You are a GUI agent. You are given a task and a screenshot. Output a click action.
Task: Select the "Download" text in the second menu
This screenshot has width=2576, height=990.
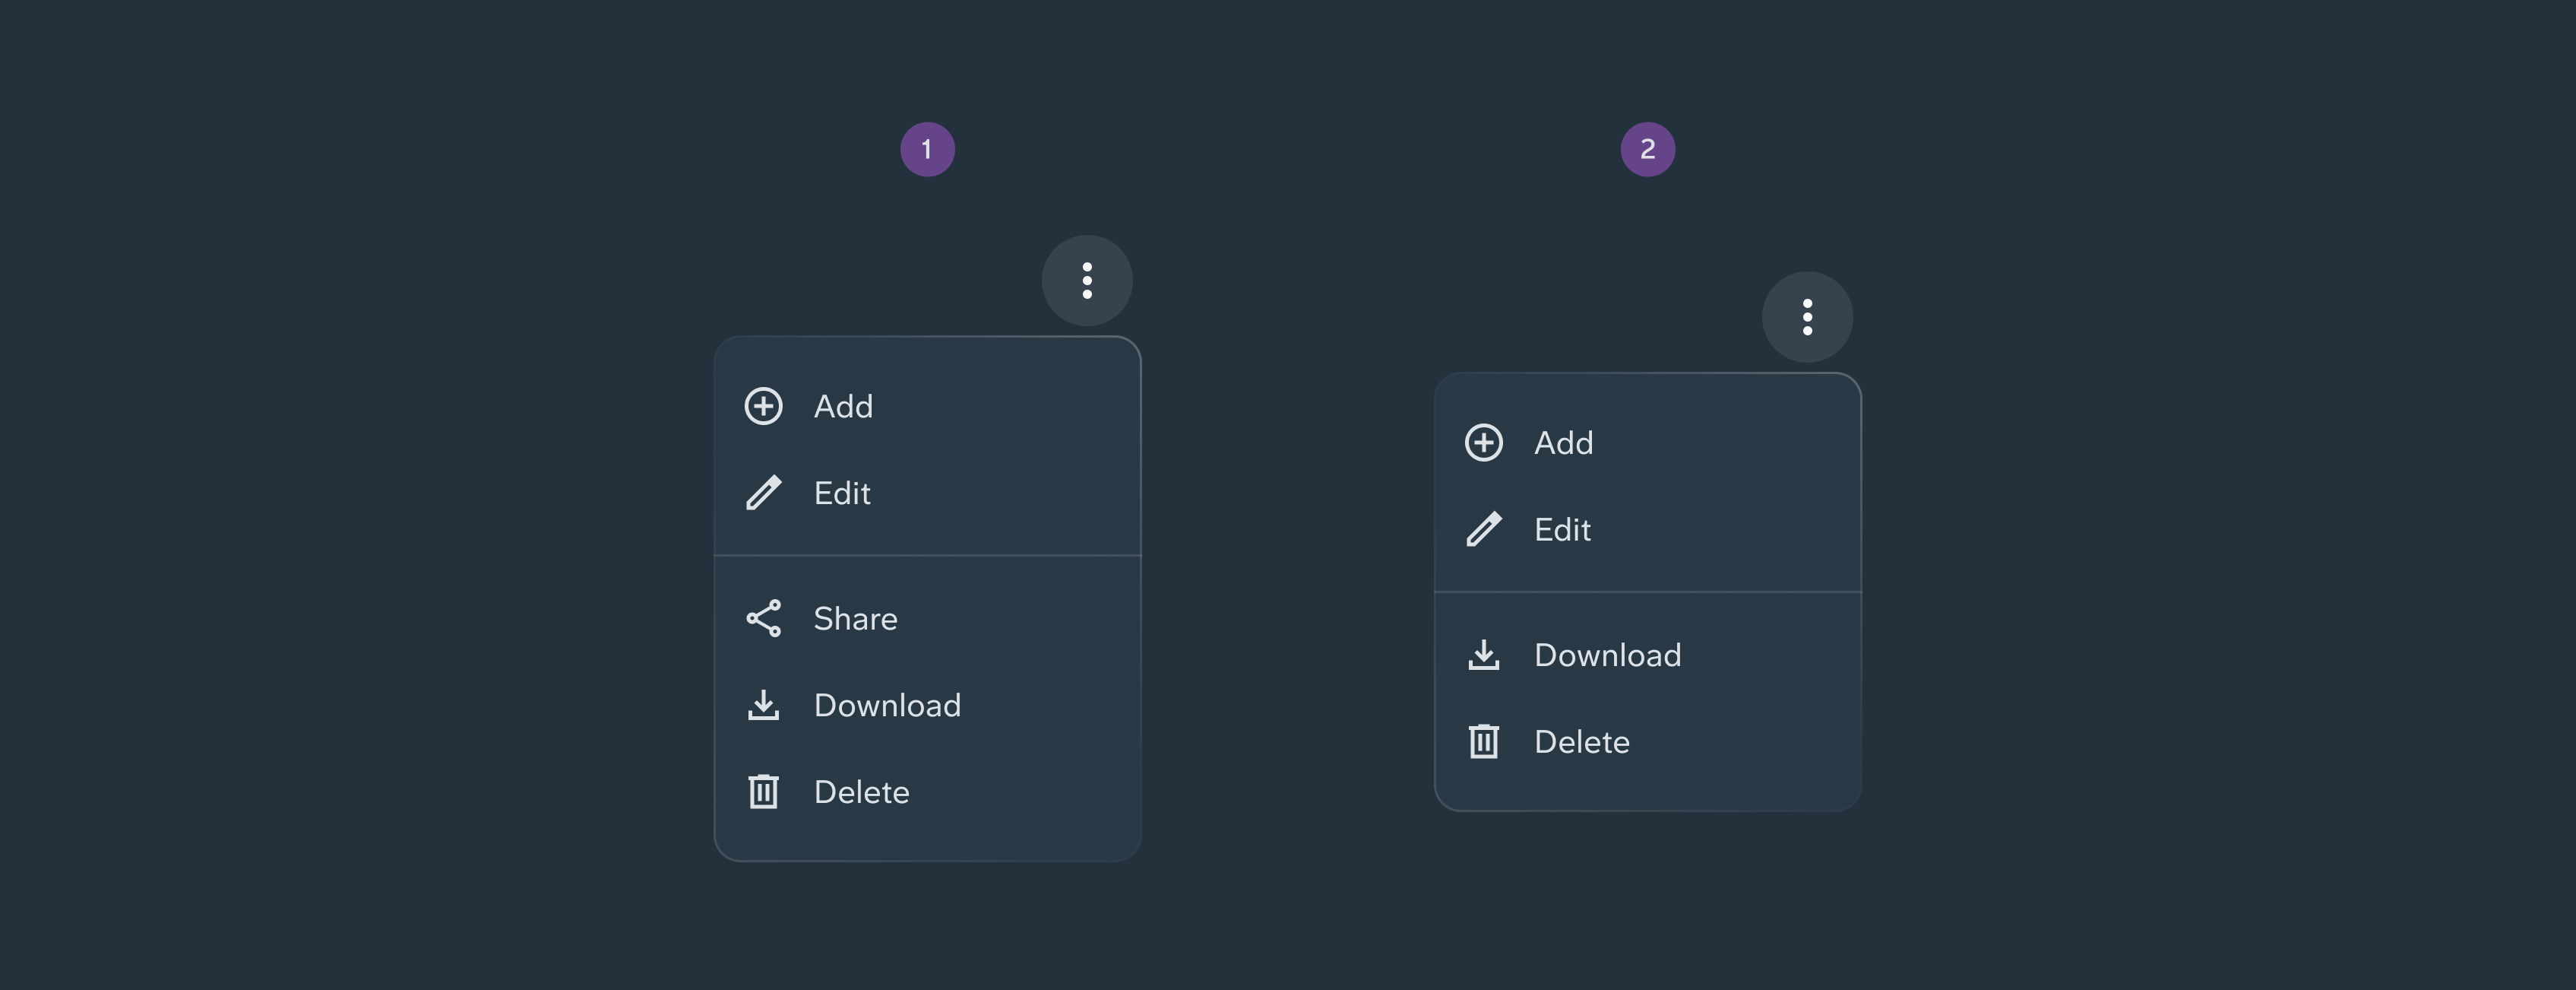(1607, 655)
